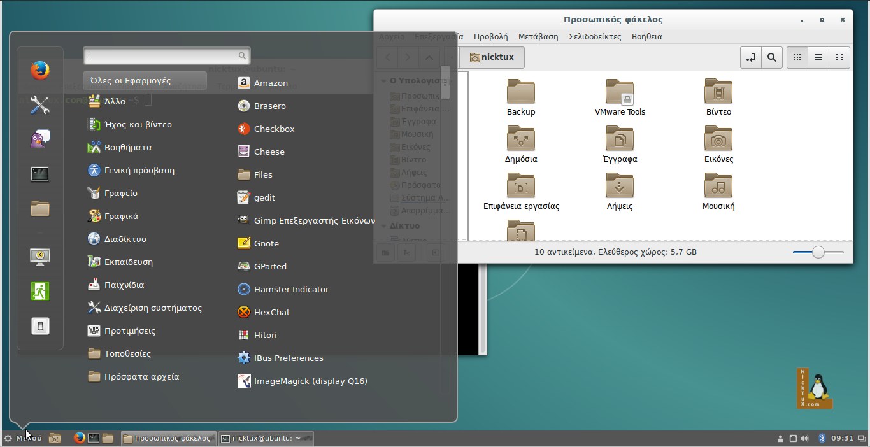Switch file manager to icon view
The image size is (870, 447).
click(x=797, y=57)
